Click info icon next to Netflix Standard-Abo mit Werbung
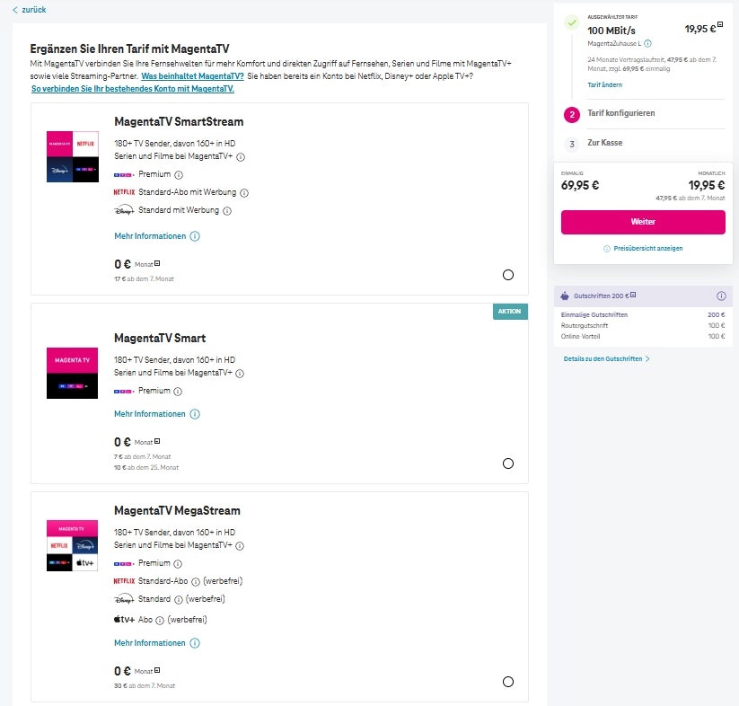This screenshot has width=739, height=706. click(244, 192)
